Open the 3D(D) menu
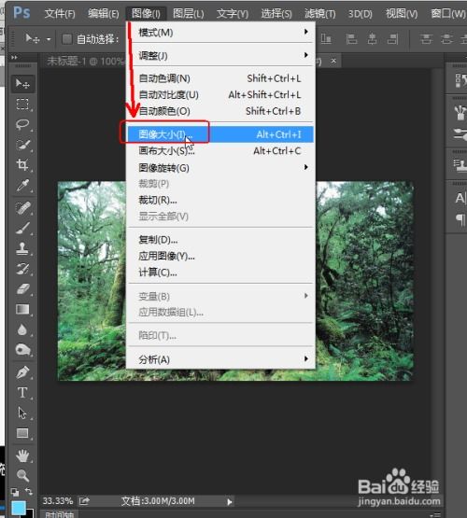 click(x=361, y=14)
